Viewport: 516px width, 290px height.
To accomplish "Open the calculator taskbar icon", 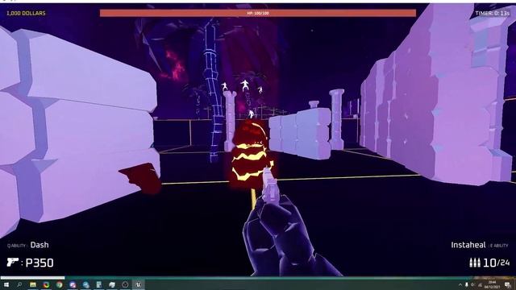I will (98, 284).
